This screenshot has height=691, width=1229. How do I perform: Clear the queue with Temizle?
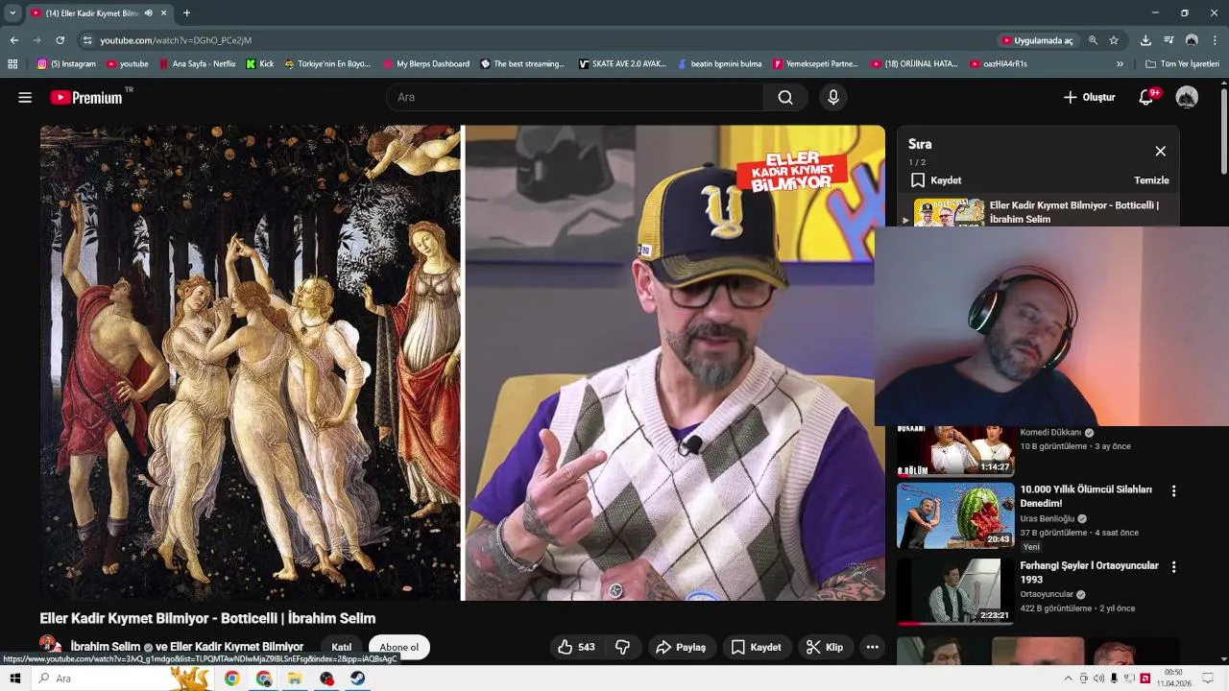[1151, 180]
